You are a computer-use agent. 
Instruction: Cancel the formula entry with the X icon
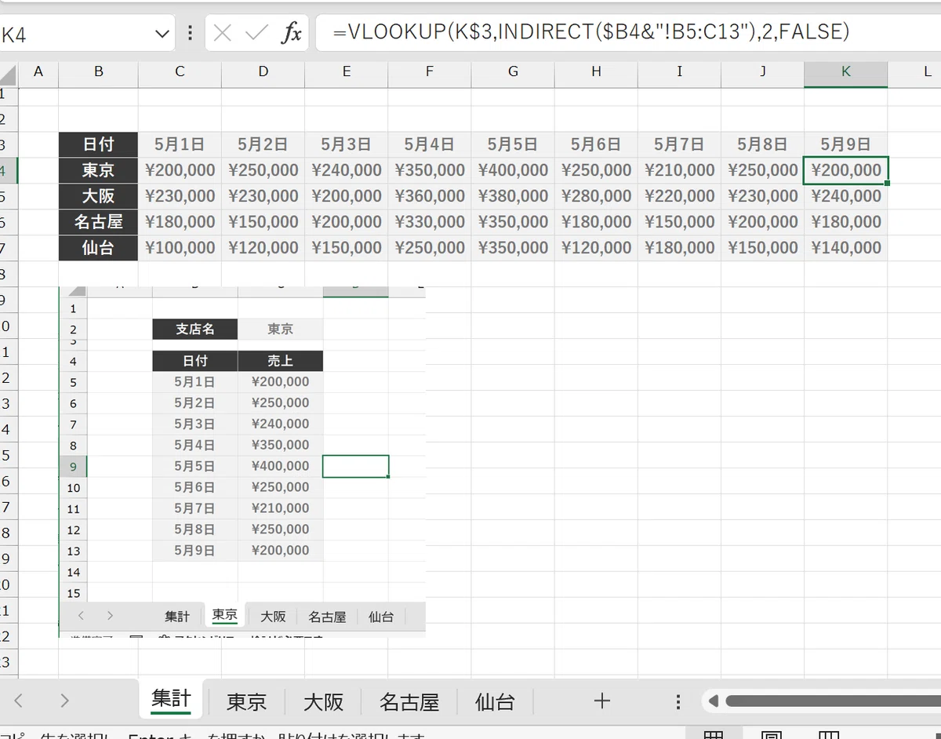(223, 34)
